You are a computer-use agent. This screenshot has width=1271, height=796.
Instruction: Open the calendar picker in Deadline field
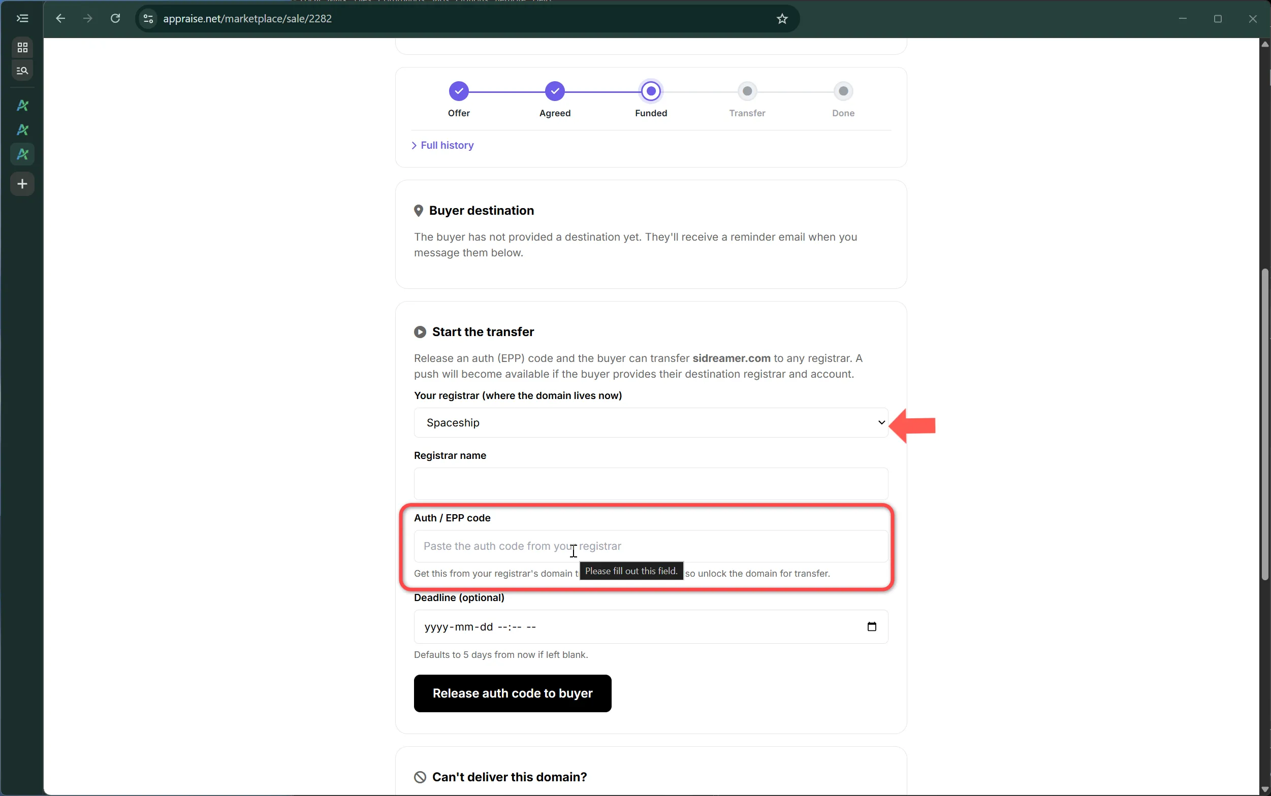pyautogui.click(x=872, y=626)
